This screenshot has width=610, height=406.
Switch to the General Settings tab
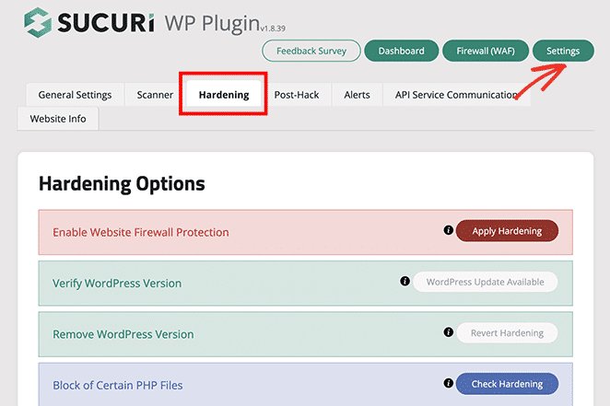point(75,95)
